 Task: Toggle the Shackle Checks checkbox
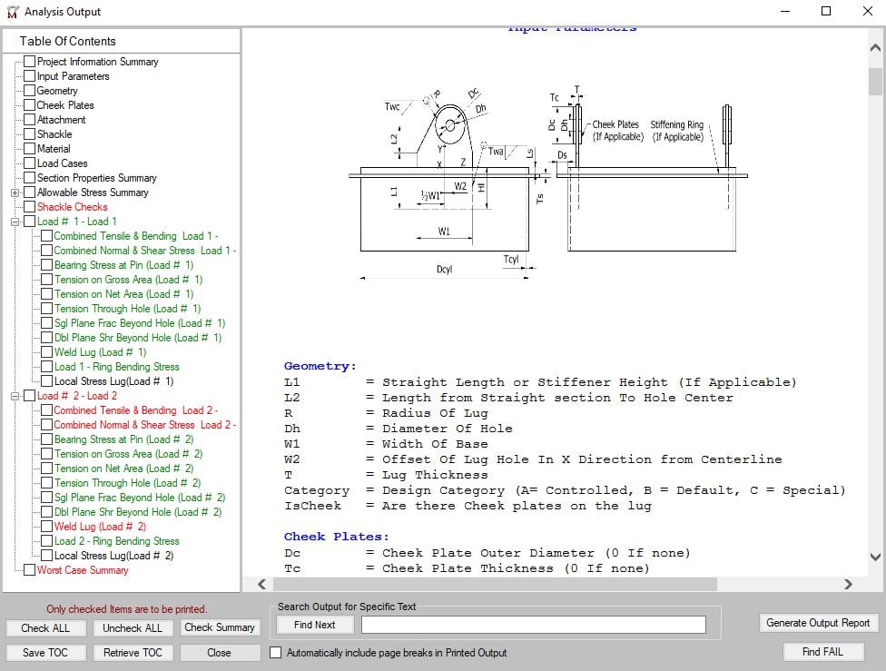pyautogui.click(x=30, y=207)
